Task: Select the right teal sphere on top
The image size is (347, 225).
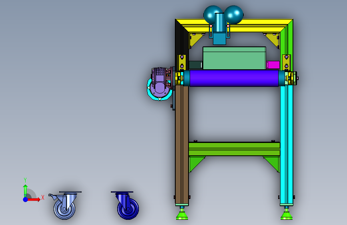Action: [x=235, y=15]
